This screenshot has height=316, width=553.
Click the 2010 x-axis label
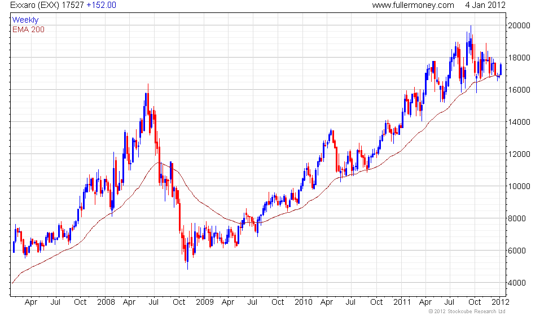click(x=304, y=302)
